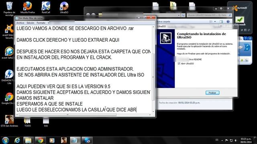Click the avast! logo in gadget
The height and width of the screenshot is (144, 257).
click(x=240, y=8)
